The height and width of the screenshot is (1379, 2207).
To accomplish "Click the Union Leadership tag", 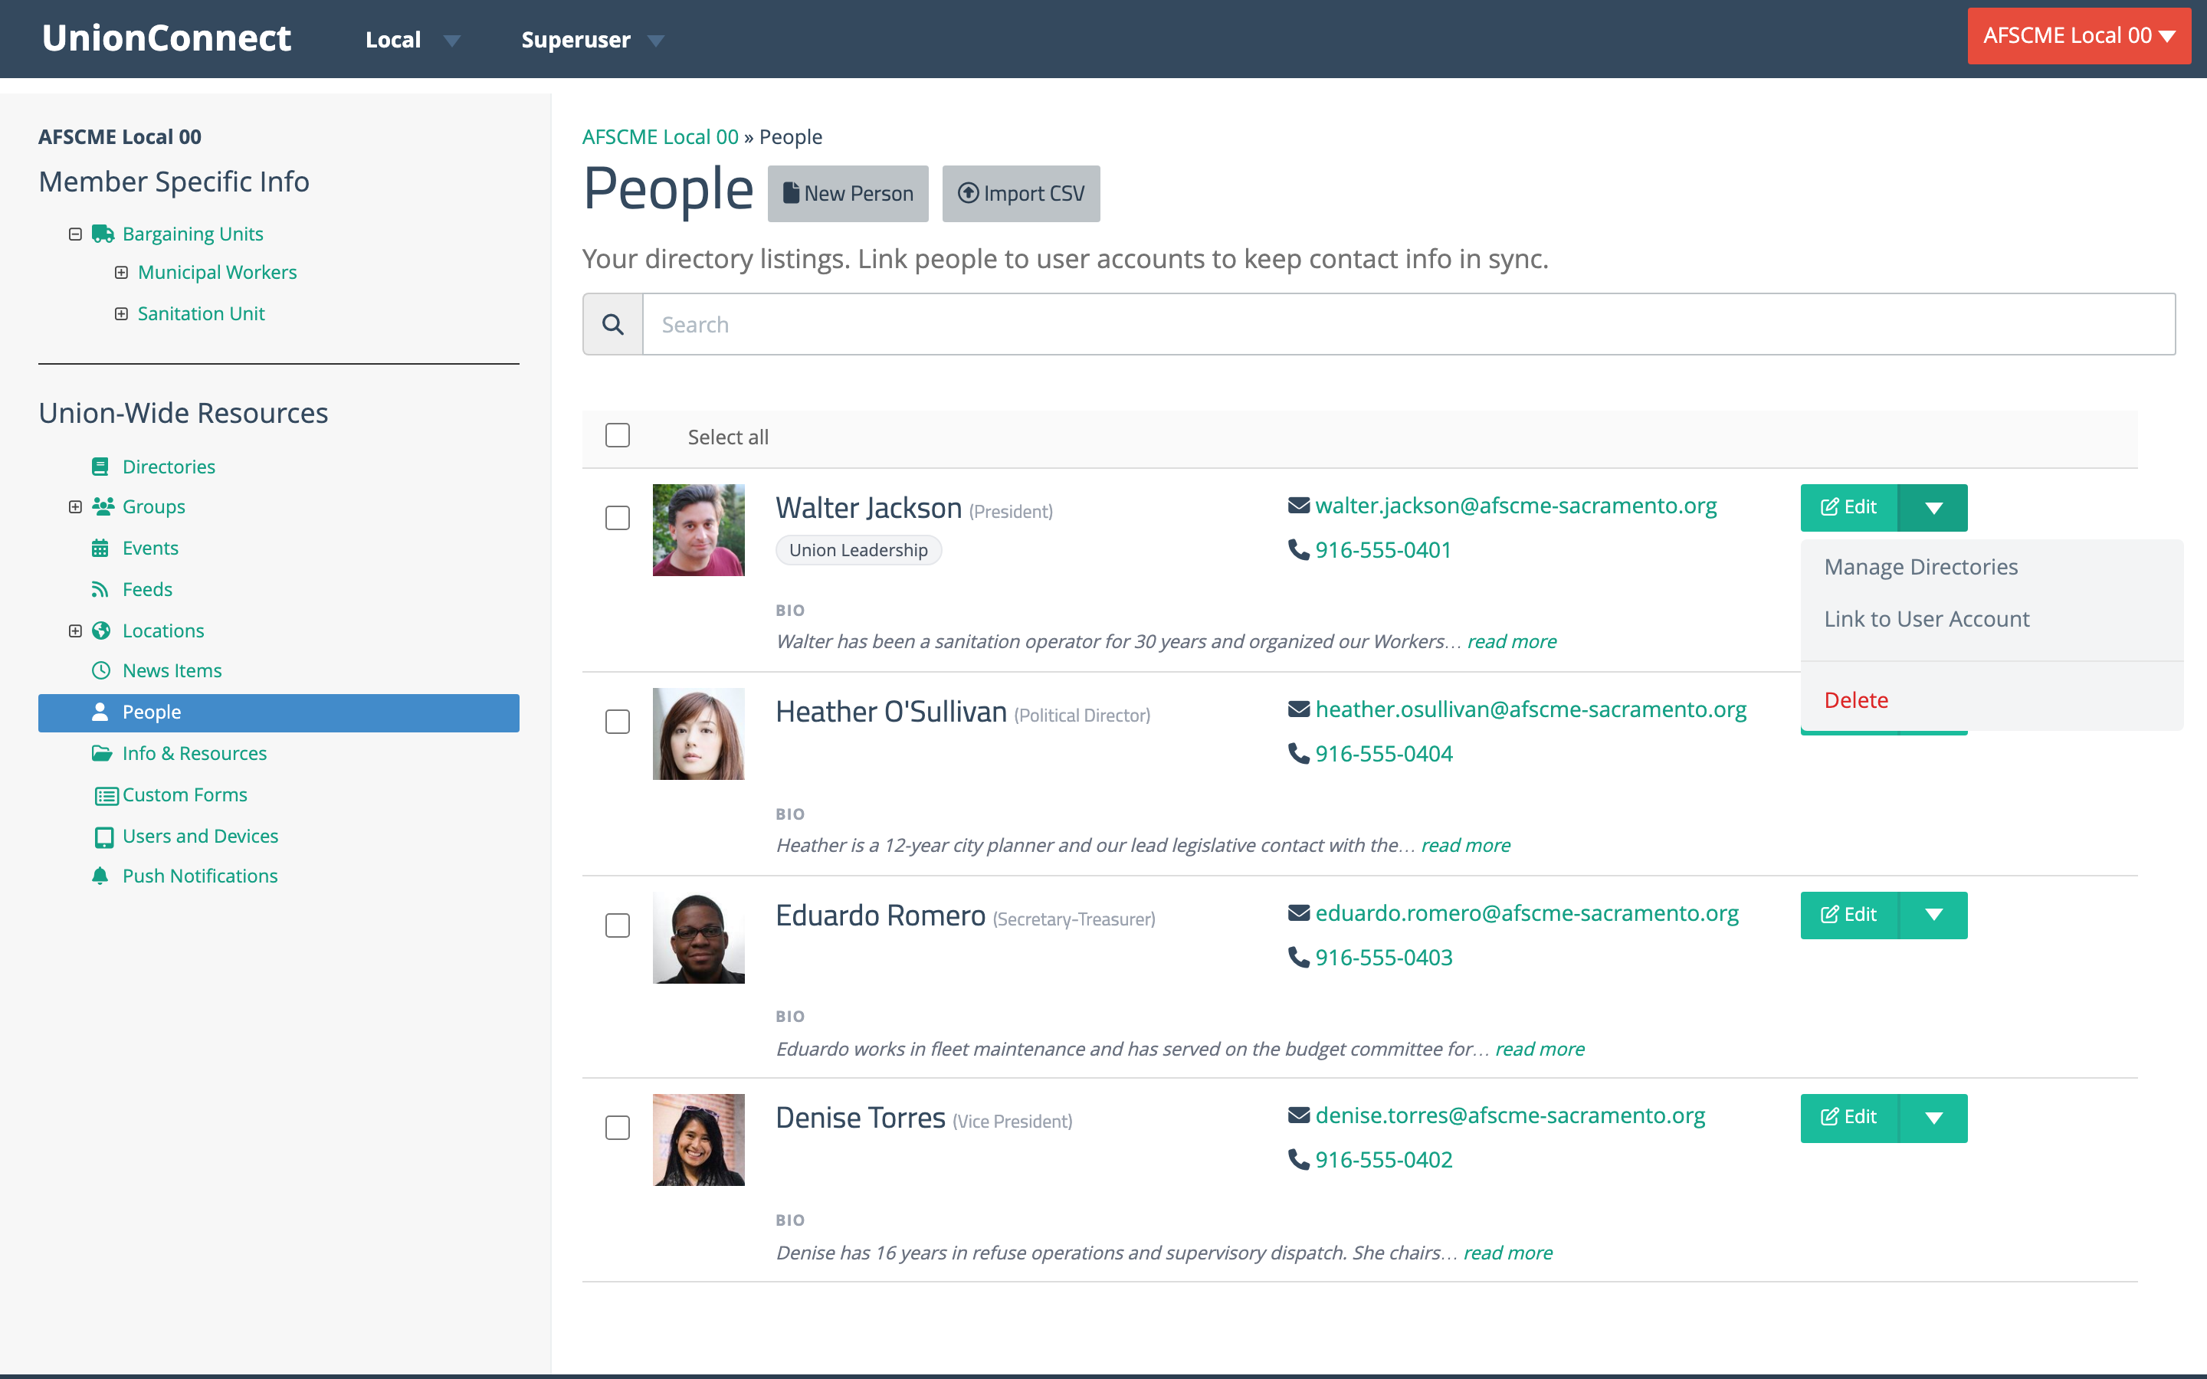I will coord(858,550).
